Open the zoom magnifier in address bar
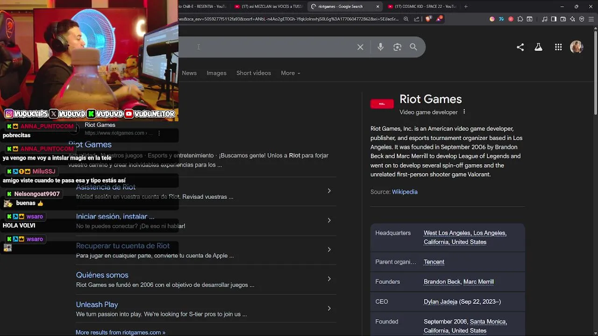This screenshot has height=336, width=598. [x=406, y=19]
